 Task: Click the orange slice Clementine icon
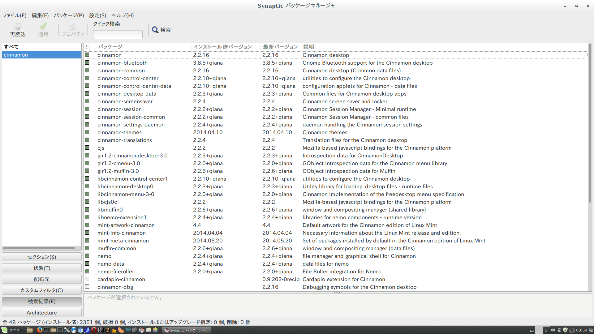click(121, 330)
